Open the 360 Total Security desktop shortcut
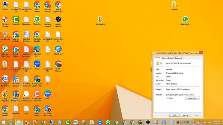 [x=5, y=21]
